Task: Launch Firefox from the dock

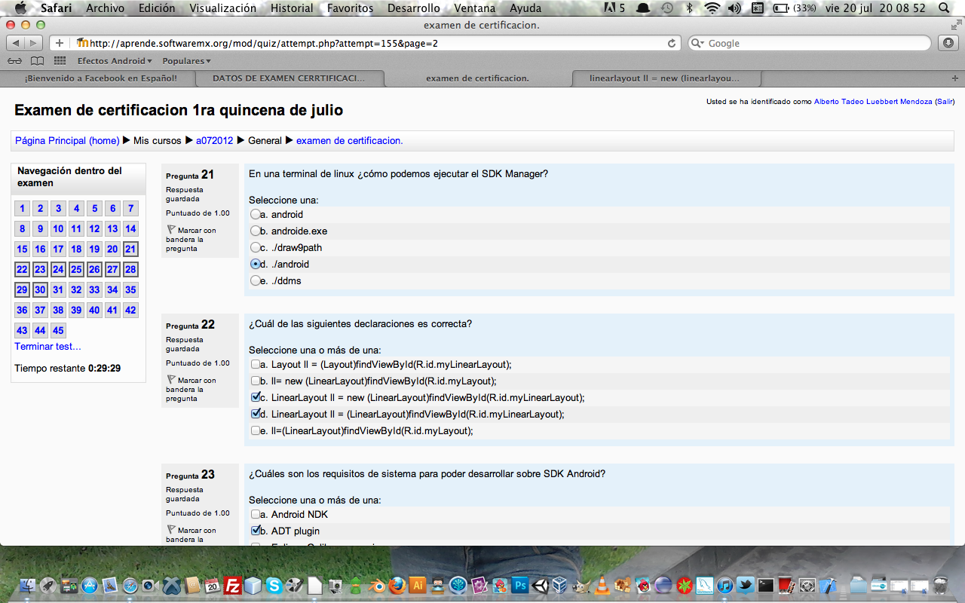Action: tap(397, 585)
